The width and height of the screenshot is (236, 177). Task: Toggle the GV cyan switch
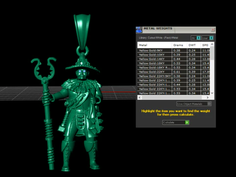click(199, 38)
